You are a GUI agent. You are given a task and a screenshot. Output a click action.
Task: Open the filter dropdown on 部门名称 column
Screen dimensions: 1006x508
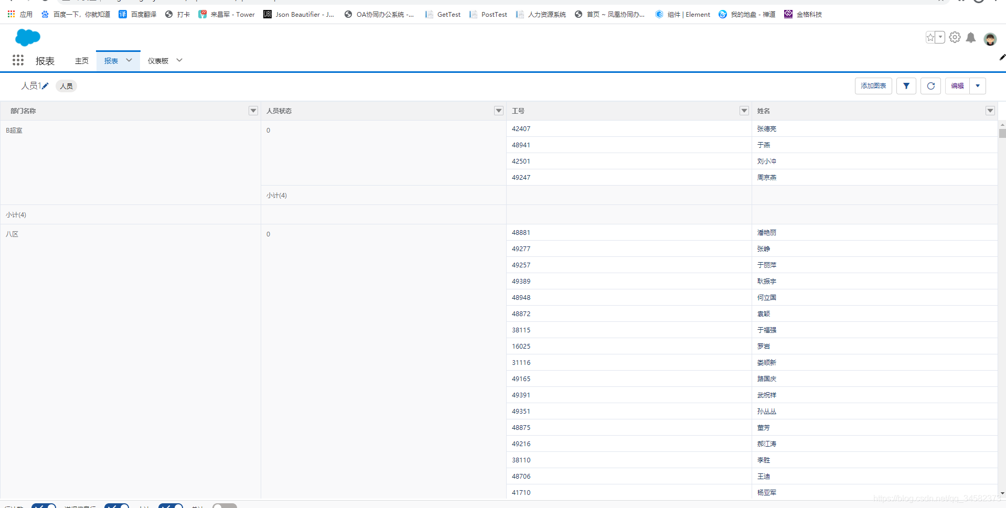click(253, 111)
